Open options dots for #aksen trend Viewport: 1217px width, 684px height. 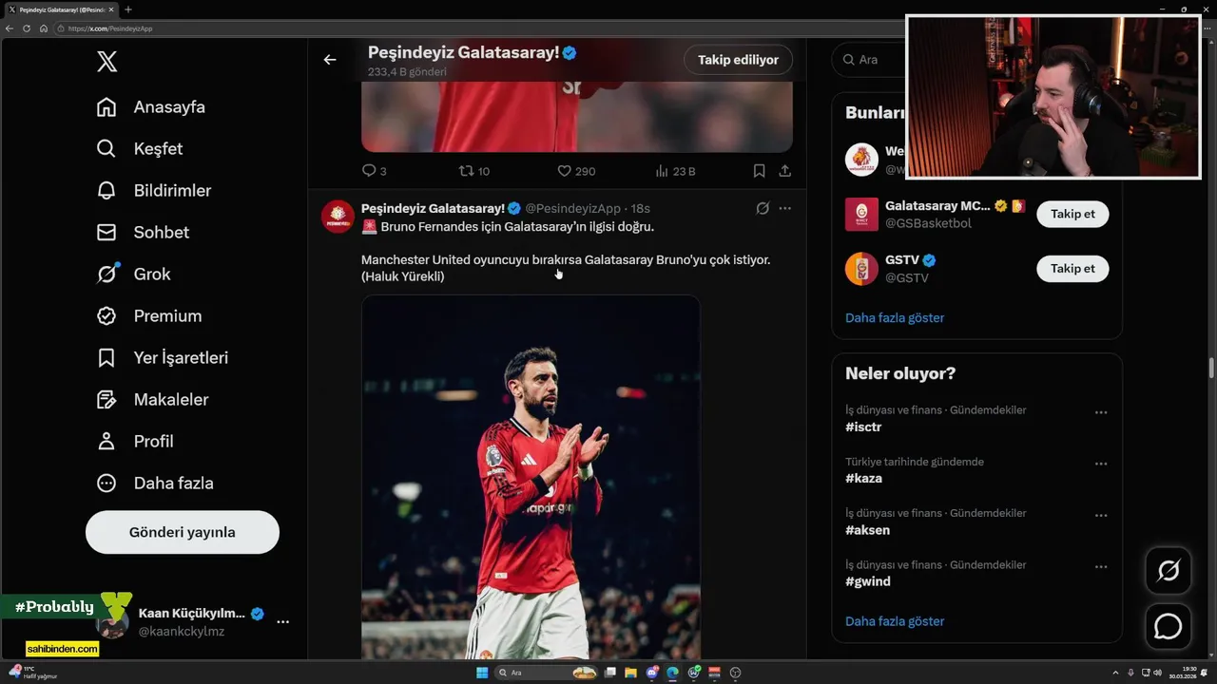pyautogui.click(x=1101, y=516)
